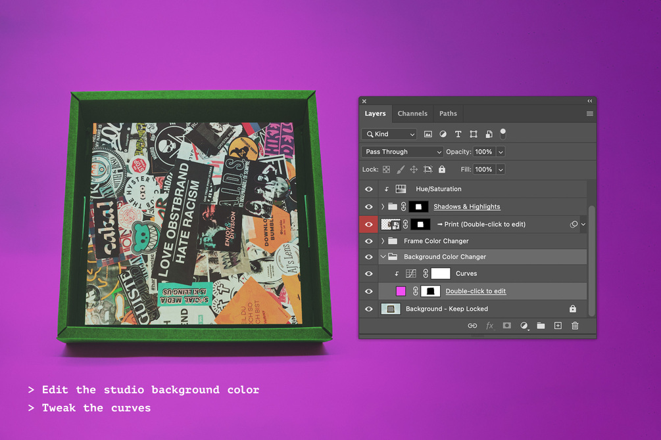The height and width of the screenshot is (440, 661).
Task: Hide the Background - Keep Locked layer
Action: 368,309
